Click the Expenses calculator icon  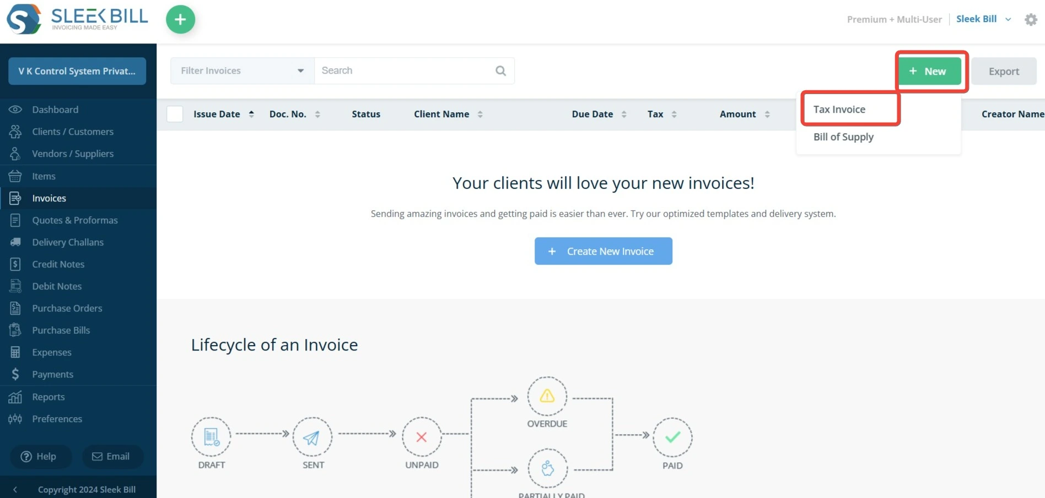tap(15, 352)
